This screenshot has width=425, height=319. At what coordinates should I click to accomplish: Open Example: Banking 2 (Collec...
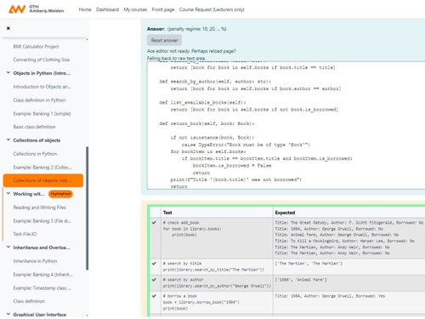click(42, 167)
